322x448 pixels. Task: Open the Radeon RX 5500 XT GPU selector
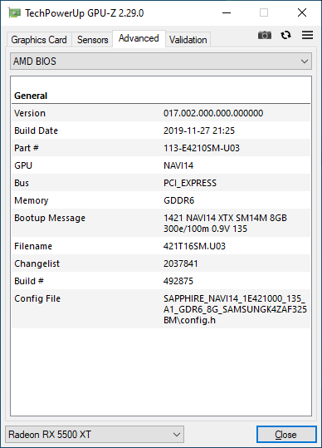(95, 434)
